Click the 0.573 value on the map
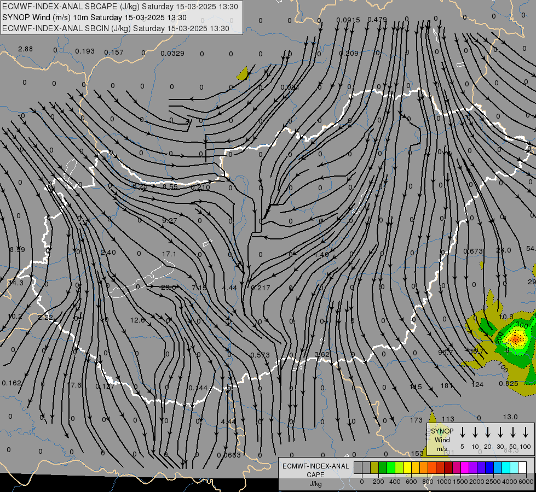 (260, 355)
